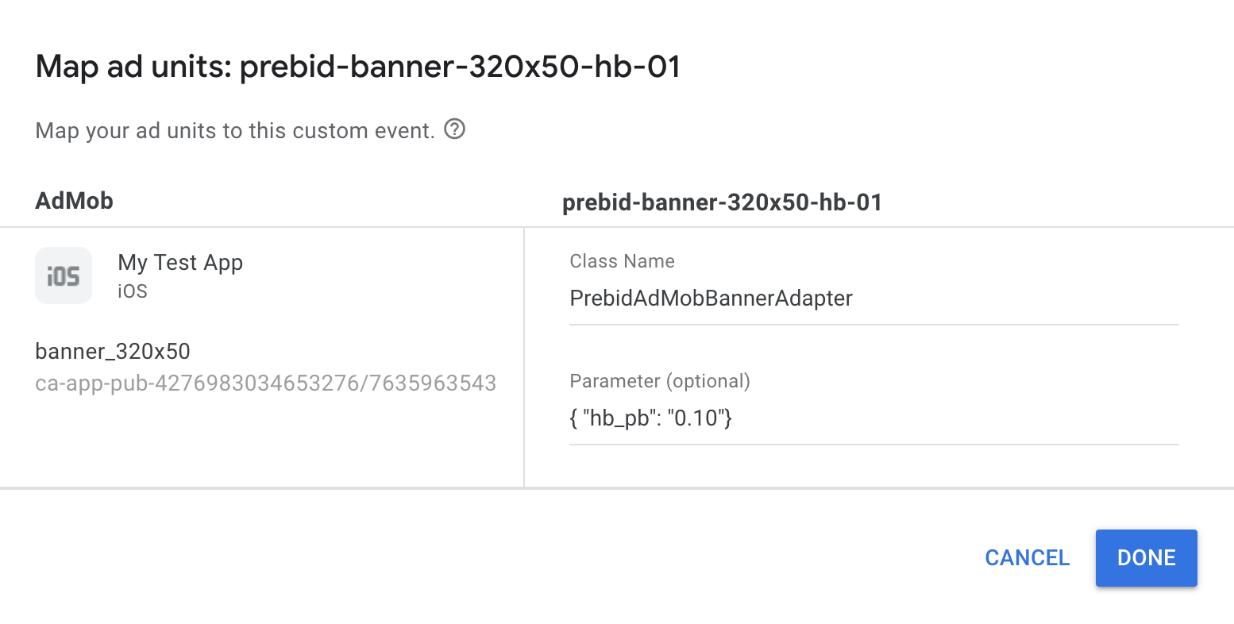Click the iOS label under My Test App
This screenshot has height=624, width=1234.
click(131, 291)
